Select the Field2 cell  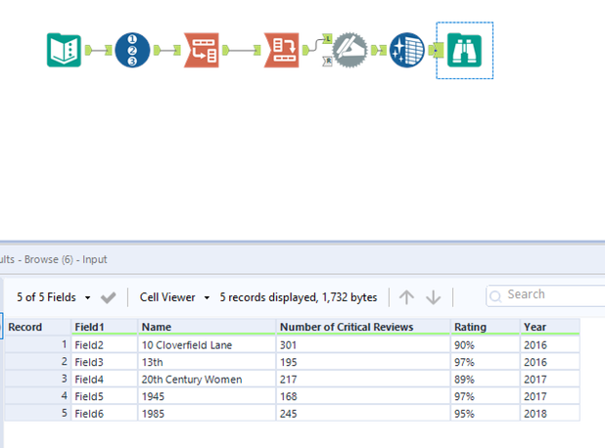(105, 345)
